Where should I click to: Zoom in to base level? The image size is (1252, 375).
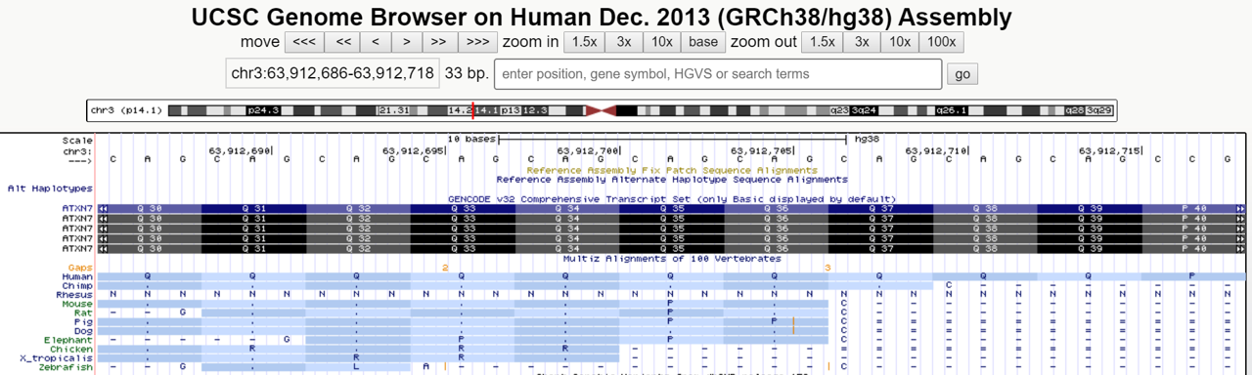(703, 42)
